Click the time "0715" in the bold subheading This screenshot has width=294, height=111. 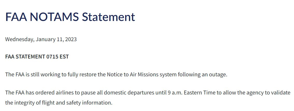pos(52,57)
